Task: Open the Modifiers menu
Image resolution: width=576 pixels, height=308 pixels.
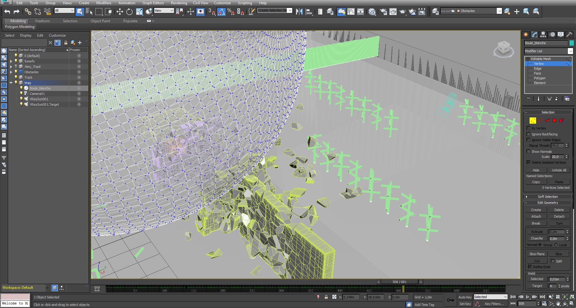Action: coord(103,3)
